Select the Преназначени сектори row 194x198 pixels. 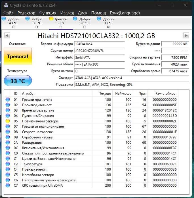coord(91,121)
